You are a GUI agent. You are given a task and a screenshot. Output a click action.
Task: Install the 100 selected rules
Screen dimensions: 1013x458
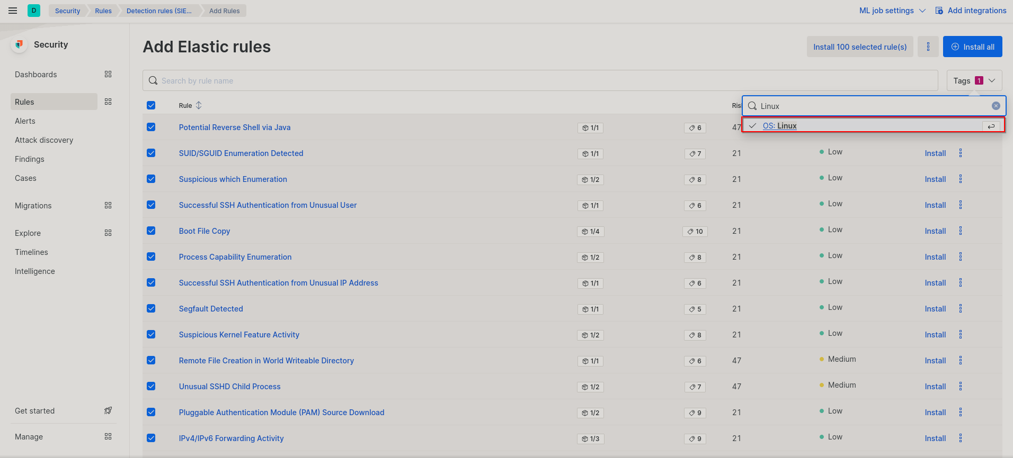coord(860,47)
